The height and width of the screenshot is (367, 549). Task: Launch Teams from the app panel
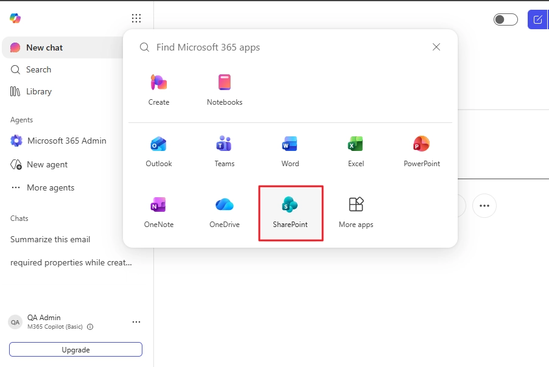(225, 152)
